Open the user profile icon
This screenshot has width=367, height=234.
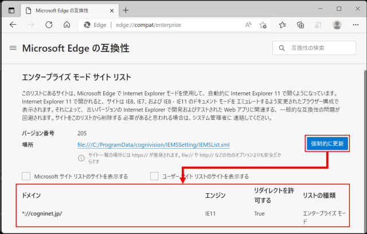click(337, 25)
